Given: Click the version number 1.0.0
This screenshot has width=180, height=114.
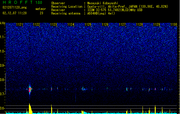Looking at the screenshot, I should pyautogui.click(x=39, y=2).
